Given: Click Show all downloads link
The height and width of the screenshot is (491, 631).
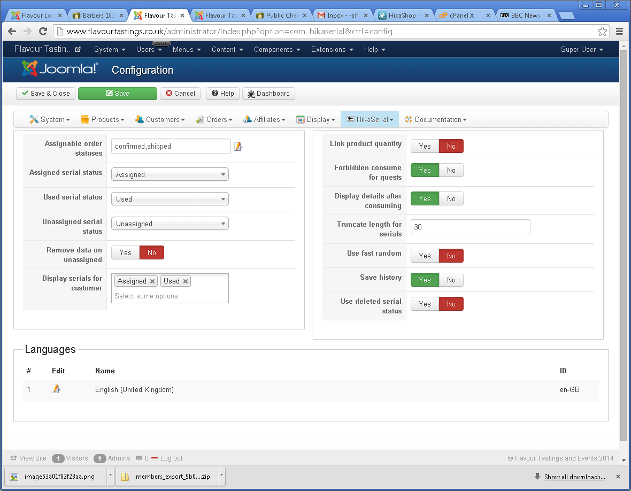Looking at the screenshot, I should pyautogui.click(x=575, y=477).
